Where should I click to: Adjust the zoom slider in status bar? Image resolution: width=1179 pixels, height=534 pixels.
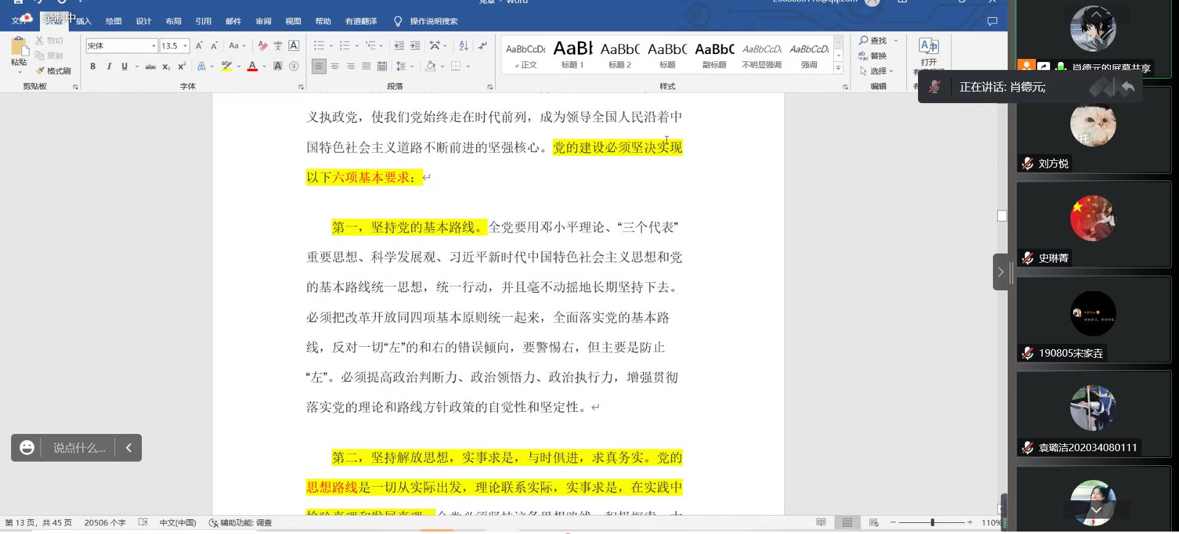[932, 522]
